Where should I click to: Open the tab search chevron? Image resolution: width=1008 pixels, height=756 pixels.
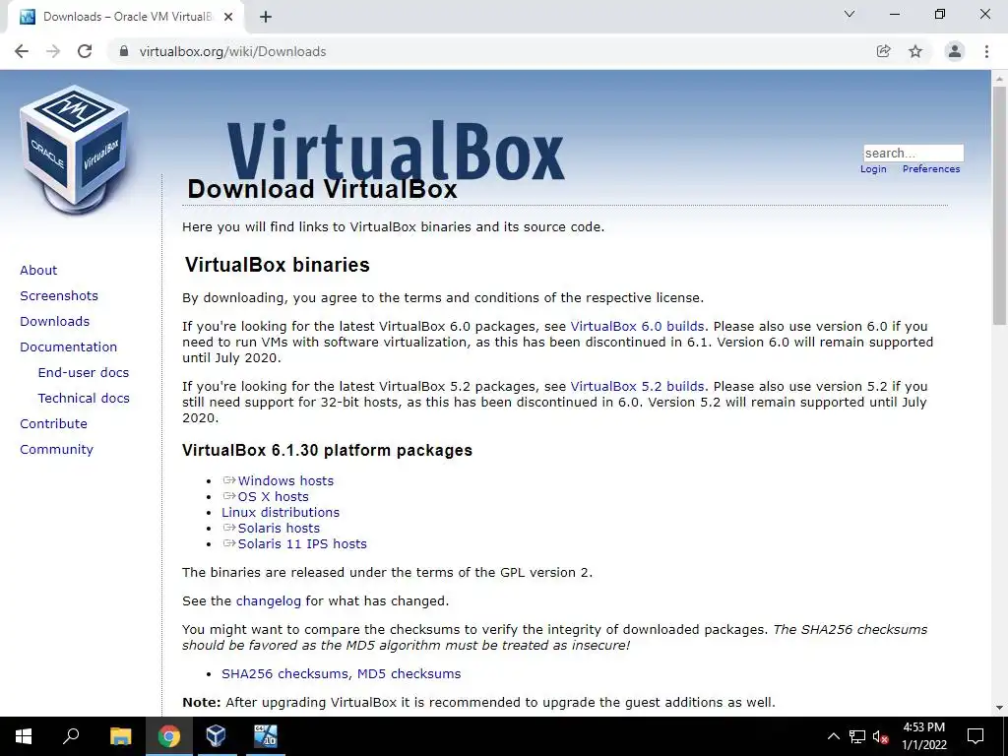[x=850, y=14]
